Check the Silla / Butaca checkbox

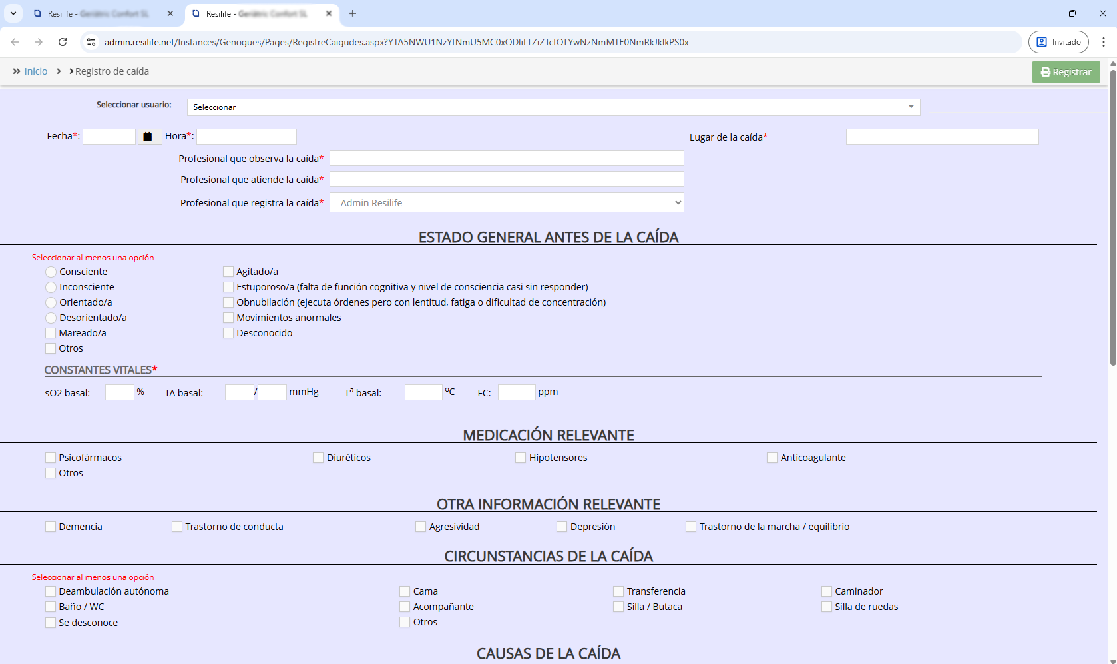click(x=618, y=607)
